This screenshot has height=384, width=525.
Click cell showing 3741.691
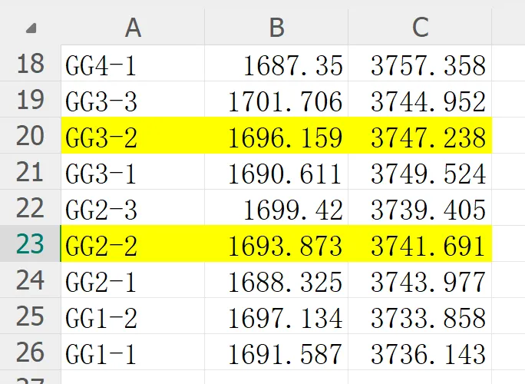(x=420, y=243)
